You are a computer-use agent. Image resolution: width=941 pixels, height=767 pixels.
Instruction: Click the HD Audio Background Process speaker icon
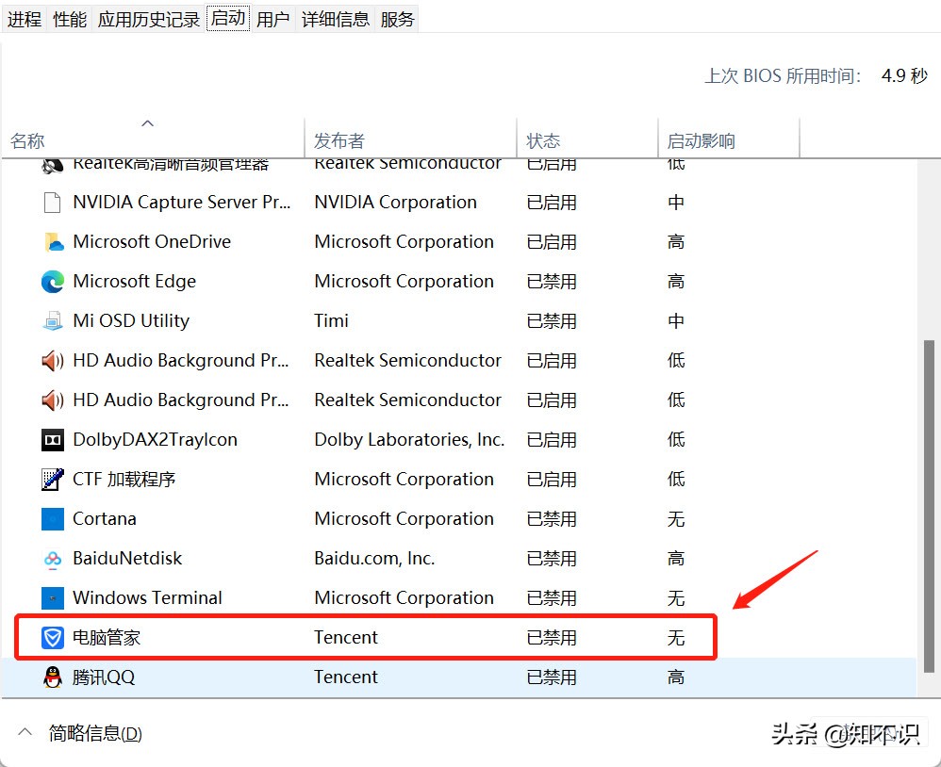53,360
